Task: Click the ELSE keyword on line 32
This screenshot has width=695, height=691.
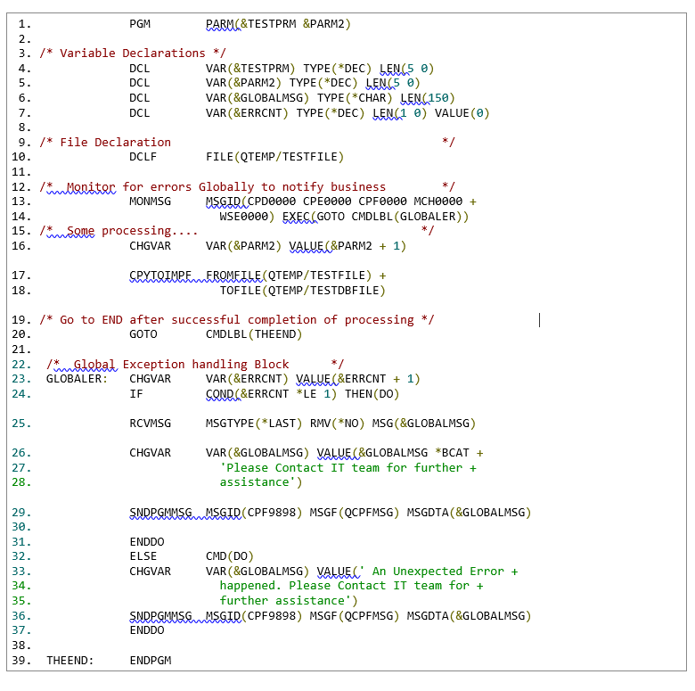Action: tap(143, 556)
